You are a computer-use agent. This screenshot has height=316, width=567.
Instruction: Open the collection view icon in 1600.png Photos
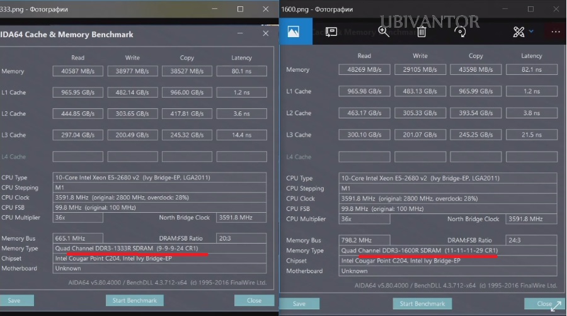293,31
